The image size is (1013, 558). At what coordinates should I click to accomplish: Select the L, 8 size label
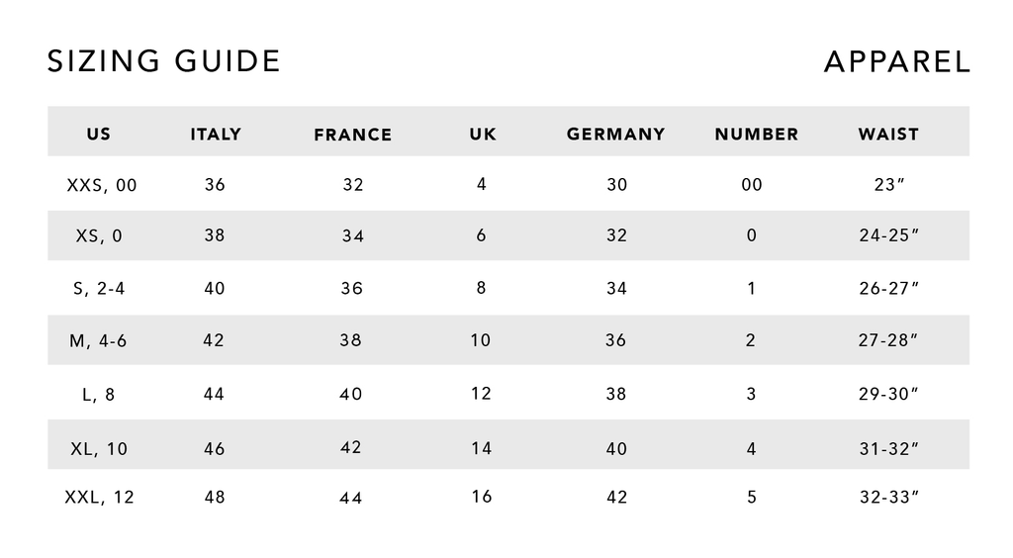coord(98,394)
